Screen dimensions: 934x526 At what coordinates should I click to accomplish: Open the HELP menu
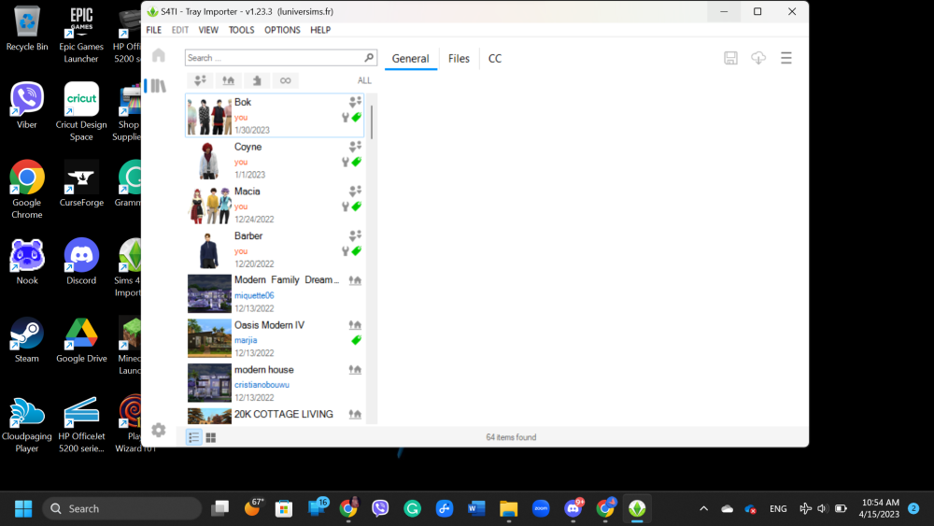point(320,30)
